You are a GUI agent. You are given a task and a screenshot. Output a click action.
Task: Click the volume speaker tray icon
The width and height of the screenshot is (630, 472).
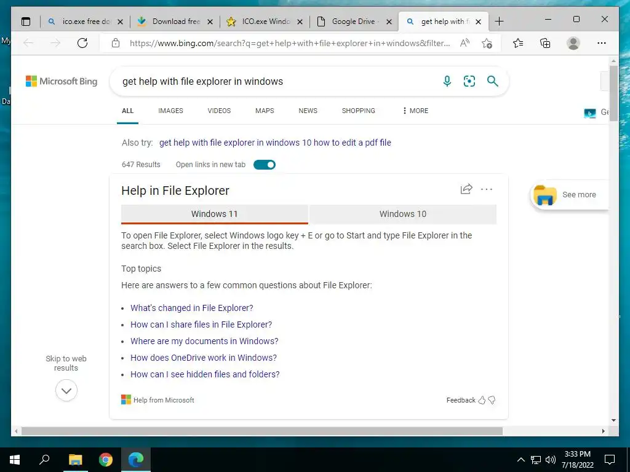550,460
